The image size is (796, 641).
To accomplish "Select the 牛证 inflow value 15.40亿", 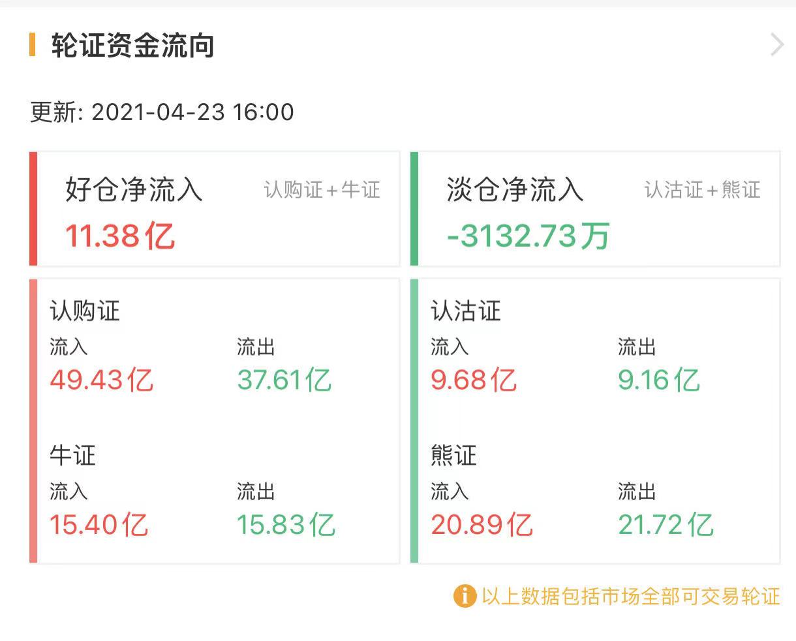I will [99, 525].
